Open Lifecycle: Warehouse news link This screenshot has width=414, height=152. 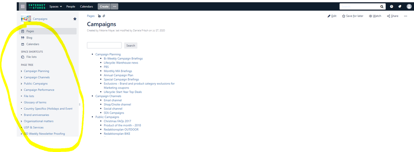coord(121,63)
